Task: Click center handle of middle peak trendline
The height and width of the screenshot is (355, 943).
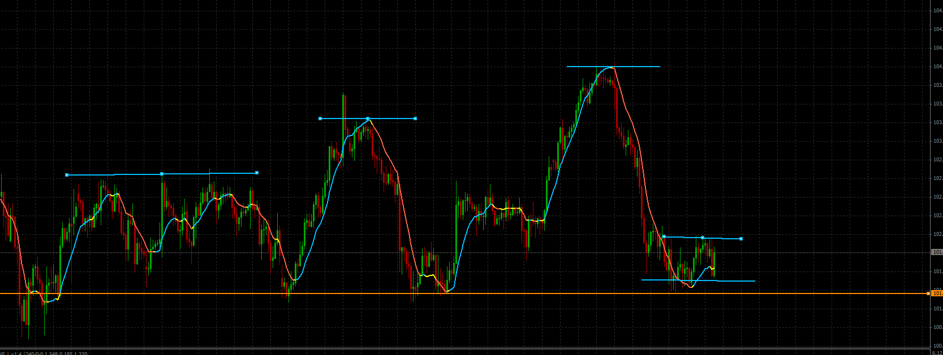Action: (x=368, y=119)
